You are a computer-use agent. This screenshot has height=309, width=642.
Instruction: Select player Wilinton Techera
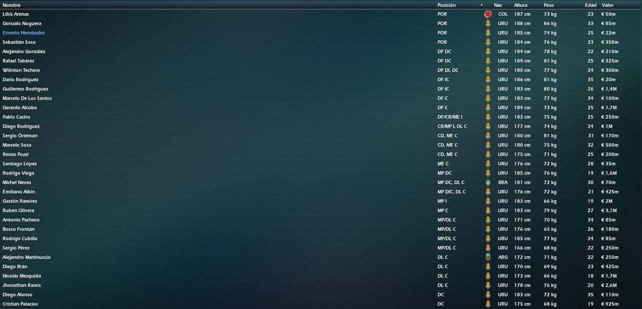click(x=21, y=70)
